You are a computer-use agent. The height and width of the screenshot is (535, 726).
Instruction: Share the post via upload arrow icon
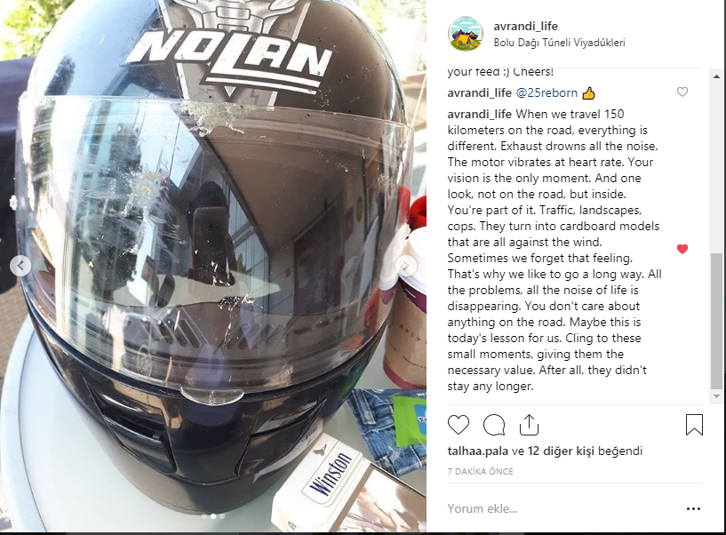(x=529, y=425)
